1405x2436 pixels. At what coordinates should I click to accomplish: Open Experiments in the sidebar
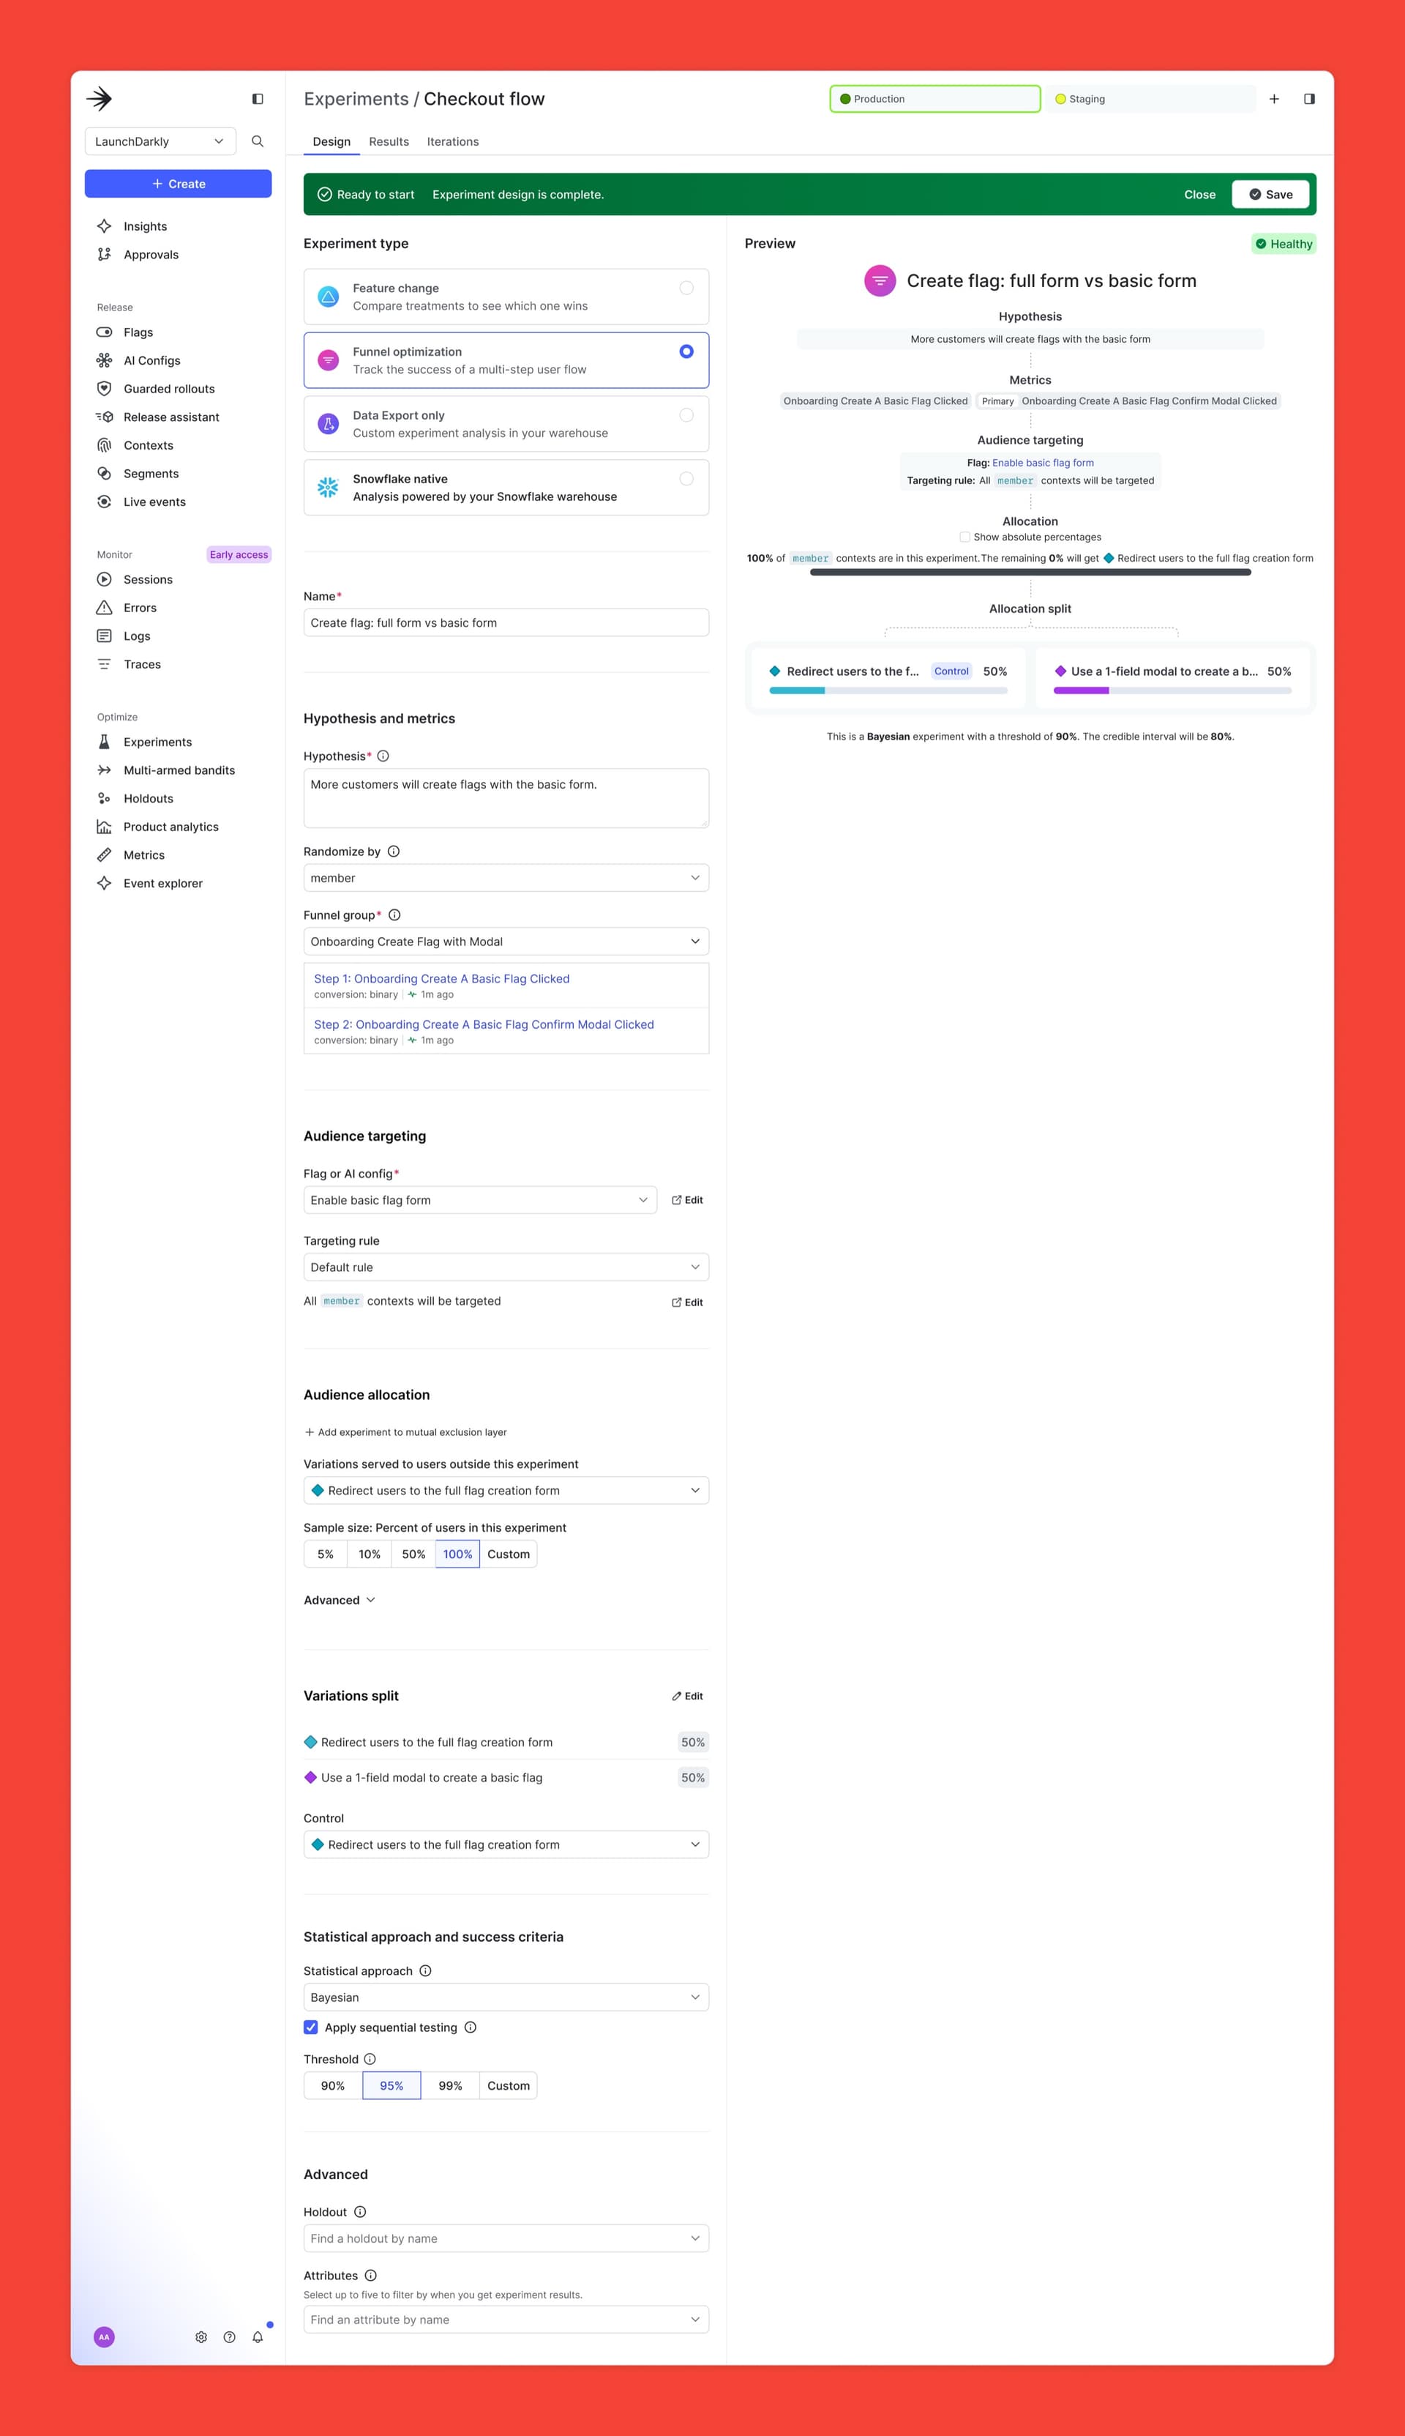pyautogui.click(x=157, y=742)
